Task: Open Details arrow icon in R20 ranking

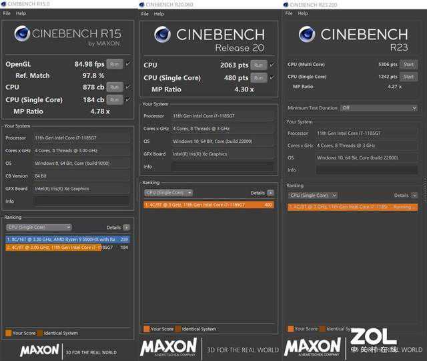Action: 270,193
